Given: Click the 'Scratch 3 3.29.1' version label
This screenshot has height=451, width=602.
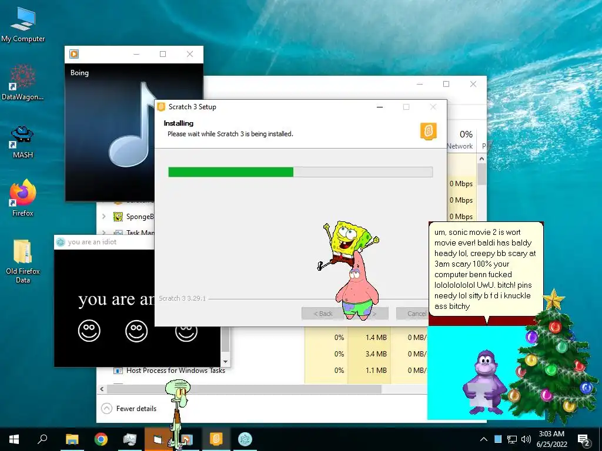Looking at the screenshot, I should 182,298.
